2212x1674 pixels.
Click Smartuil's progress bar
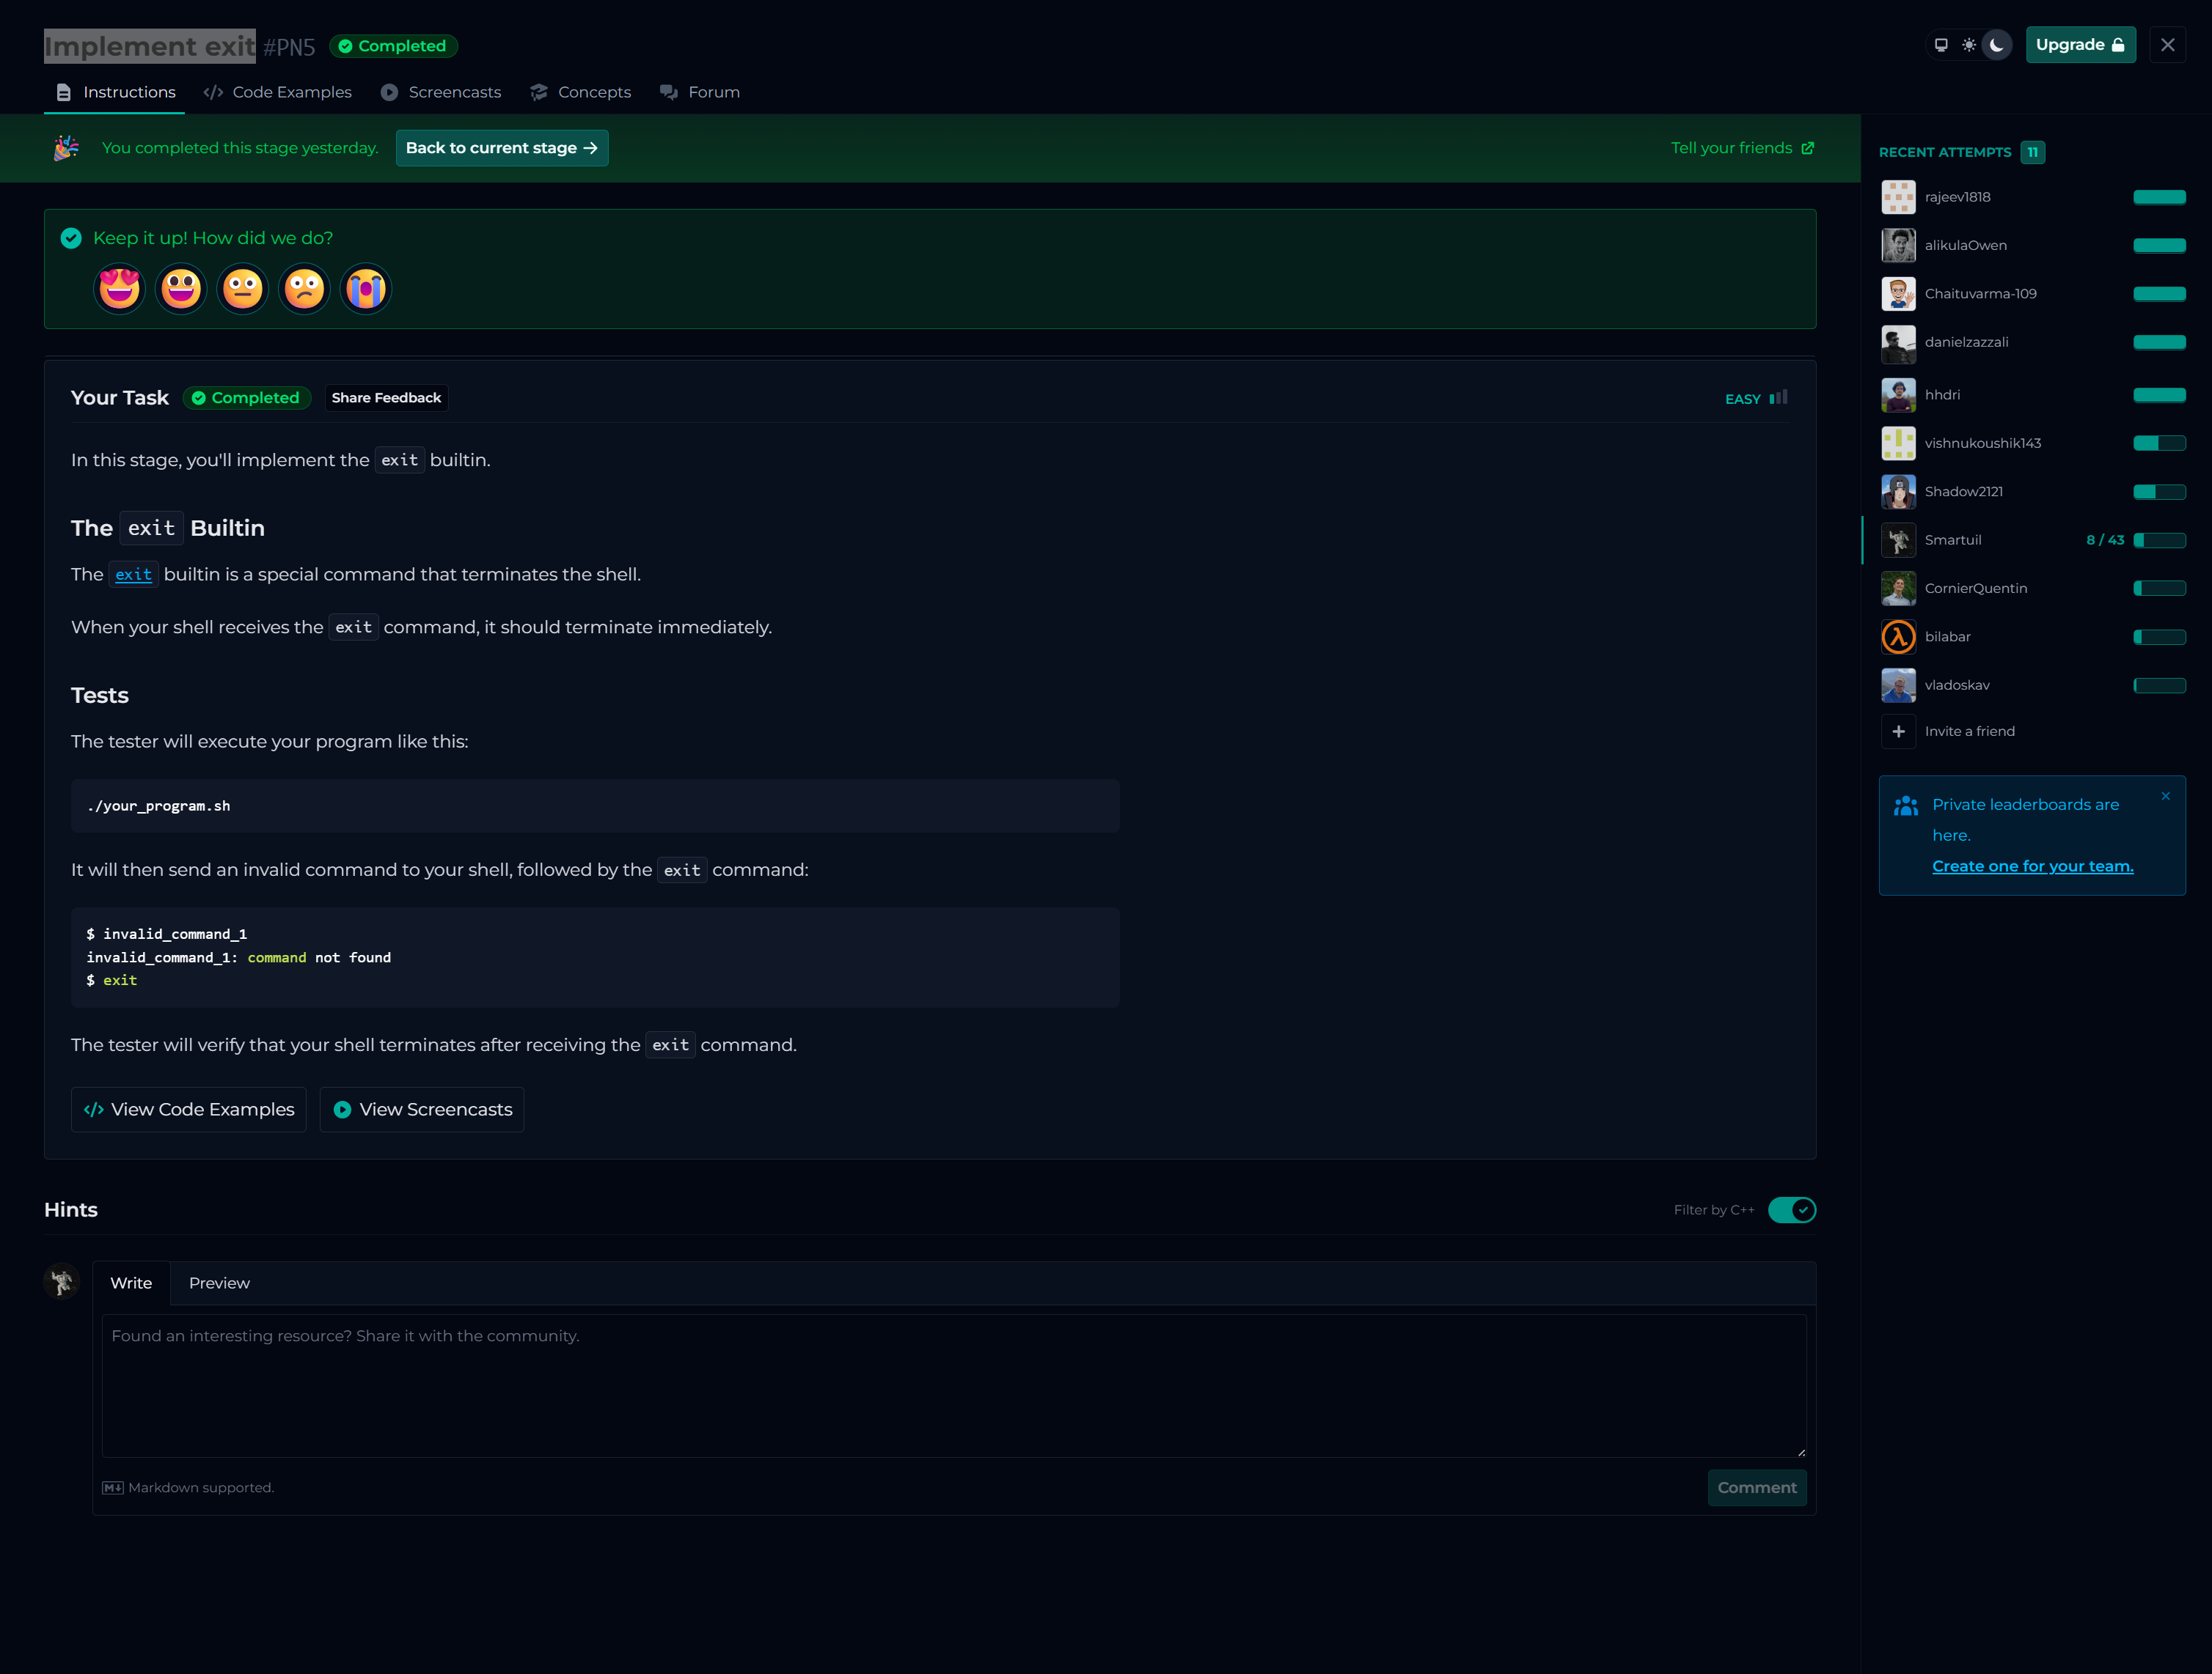coord(2159,539)
